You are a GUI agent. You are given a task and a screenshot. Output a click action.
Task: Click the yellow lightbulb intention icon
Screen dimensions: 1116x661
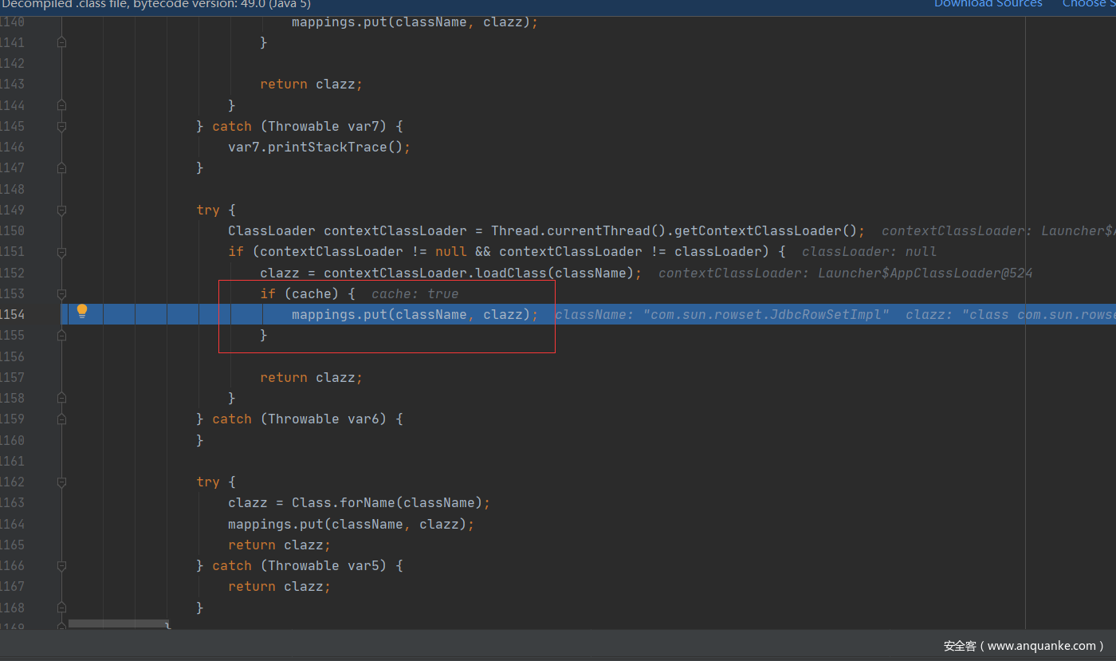pyautogui.click(x=82, y=312)
